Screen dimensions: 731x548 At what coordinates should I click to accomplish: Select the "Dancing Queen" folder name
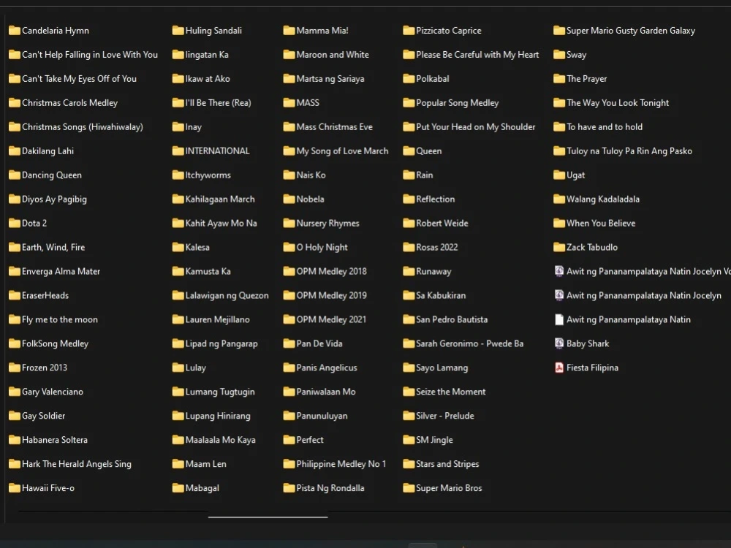(x=52, y=175)
